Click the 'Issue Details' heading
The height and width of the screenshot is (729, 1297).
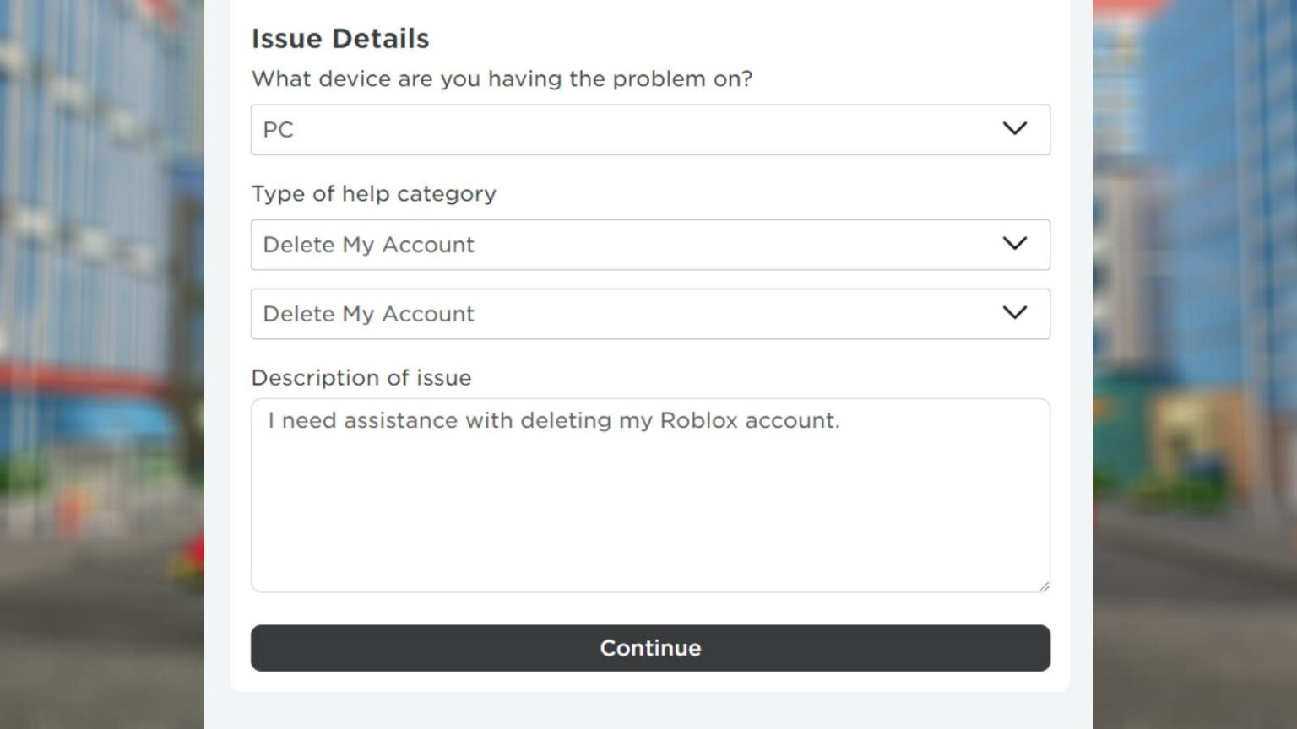coord(339,38)
